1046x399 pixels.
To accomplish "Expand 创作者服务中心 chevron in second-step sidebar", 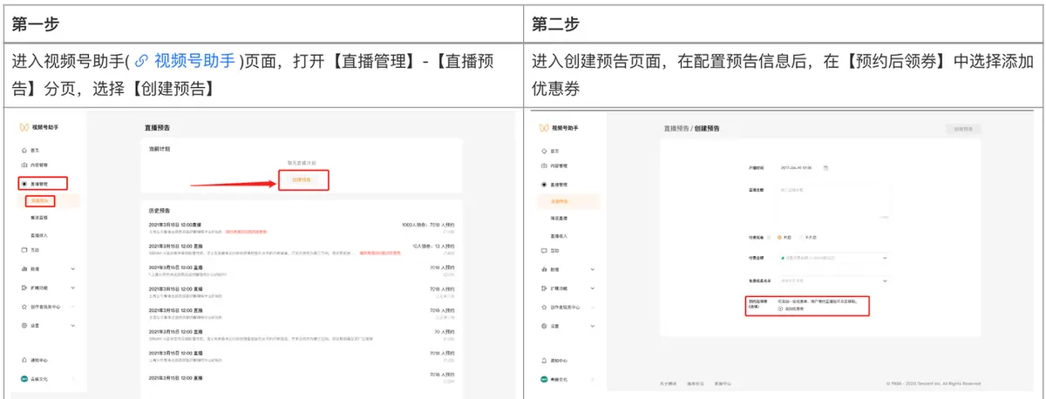I will [x=594, y=307].
